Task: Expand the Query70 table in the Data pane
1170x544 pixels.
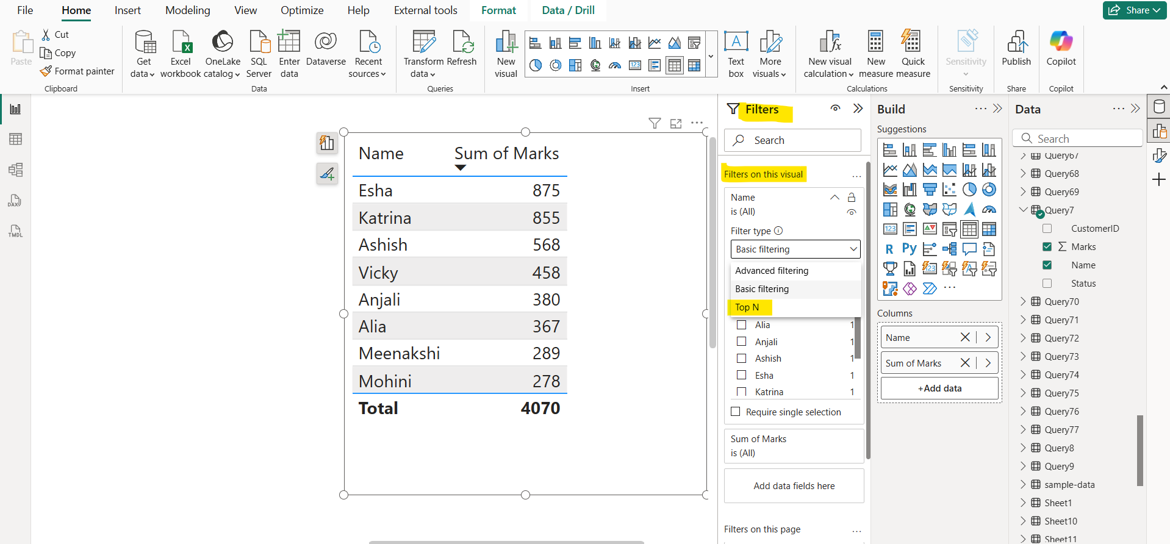Action: 1023,302
